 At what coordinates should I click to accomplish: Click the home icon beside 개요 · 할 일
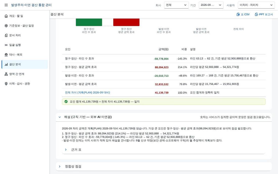[6, 16]
